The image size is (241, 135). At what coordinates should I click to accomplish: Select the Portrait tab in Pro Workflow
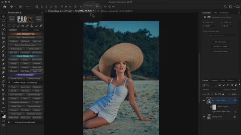click(12, 30)
